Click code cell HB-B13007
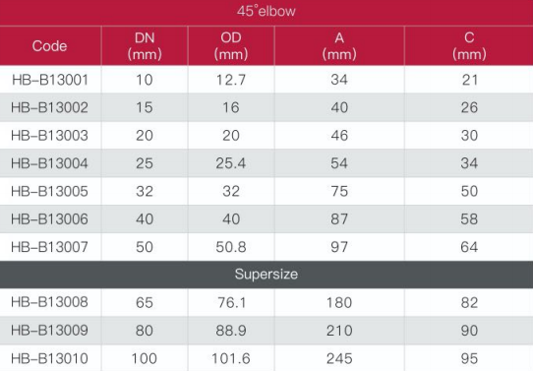 click(49, 247)
